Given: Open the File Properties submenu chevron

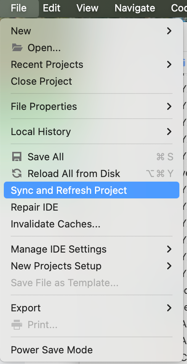Looking at the screenshot, I should (169, 106).
